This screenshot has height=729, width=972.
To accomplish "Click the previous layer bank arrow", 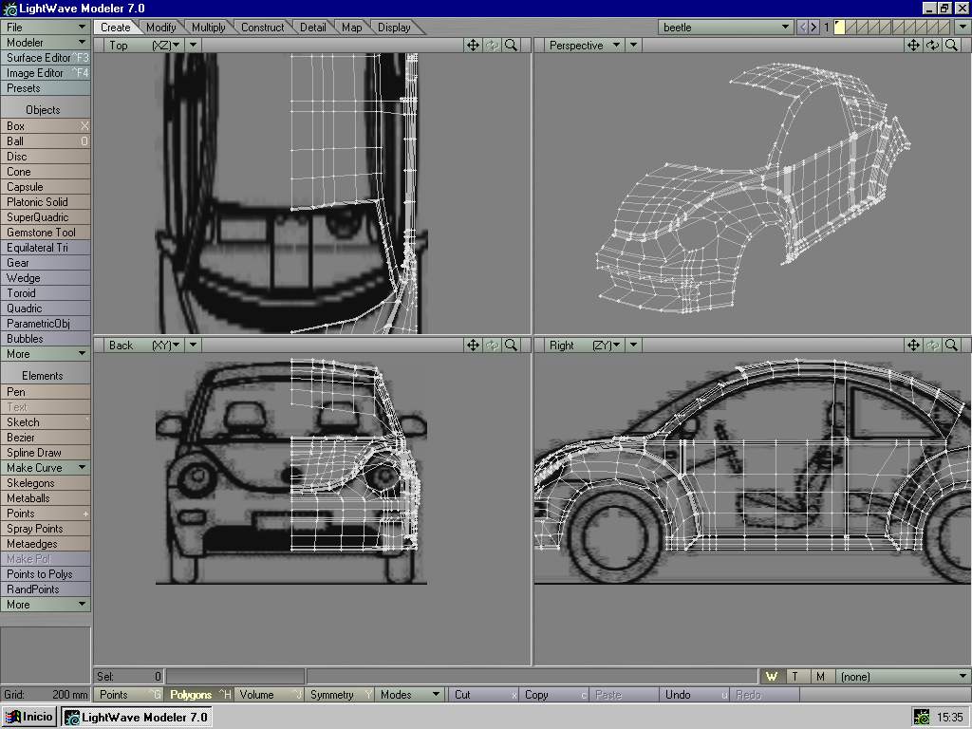I will point(803,28).
